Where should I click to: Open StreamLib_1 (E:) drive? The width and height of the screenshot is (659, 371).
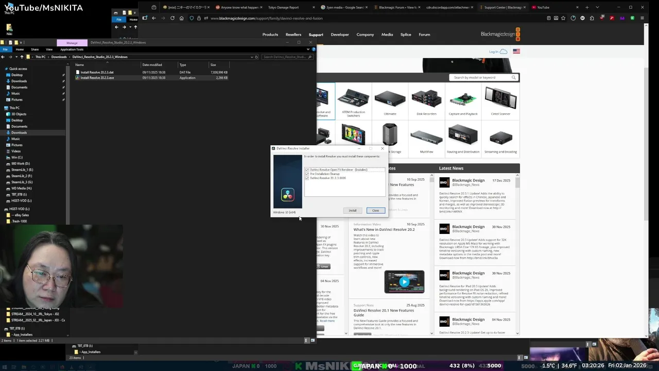point(22,170)
